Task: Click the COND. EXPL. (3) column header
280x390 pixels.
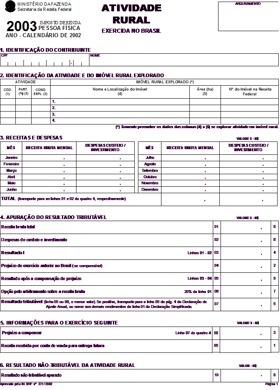Action: [40, 92]
